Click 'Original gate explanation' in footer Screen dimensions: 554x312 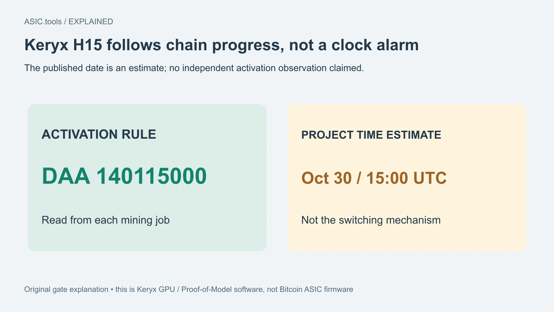pyautogui.click(x=66, y=289)
